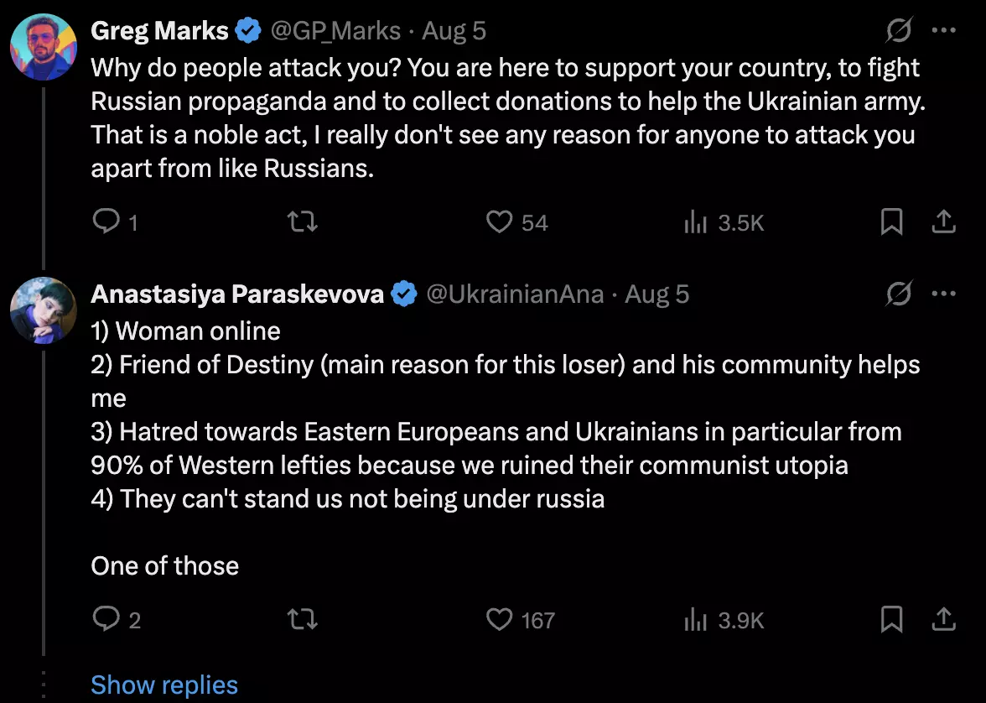This screenshot has height=703, width=986.
Task: View analytics for tweet with 3.9K views
Action: [723, 621]
